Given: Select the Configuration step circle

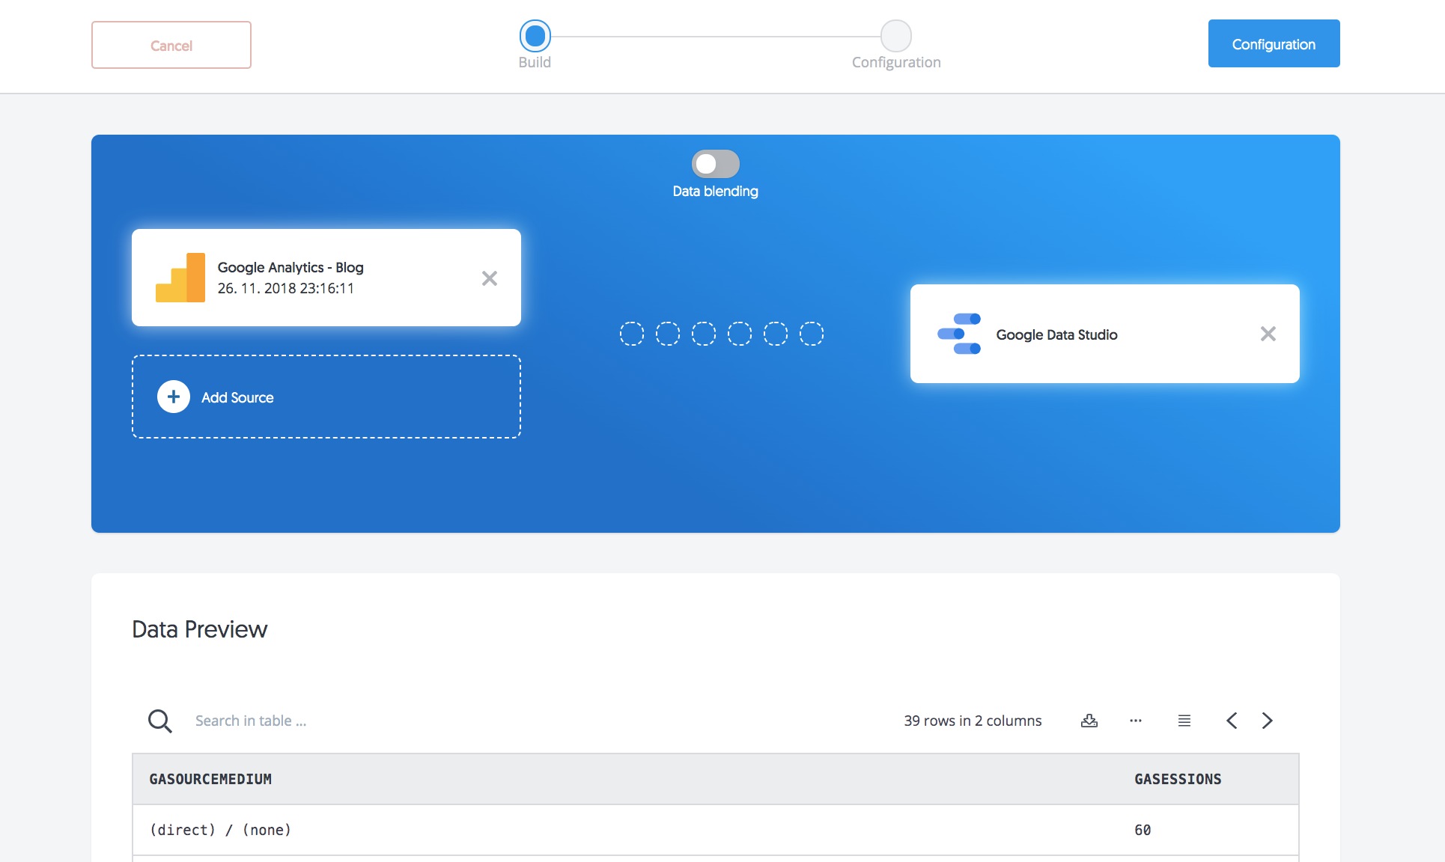Looking at the screenshot, I should click(x=896, y=36).
